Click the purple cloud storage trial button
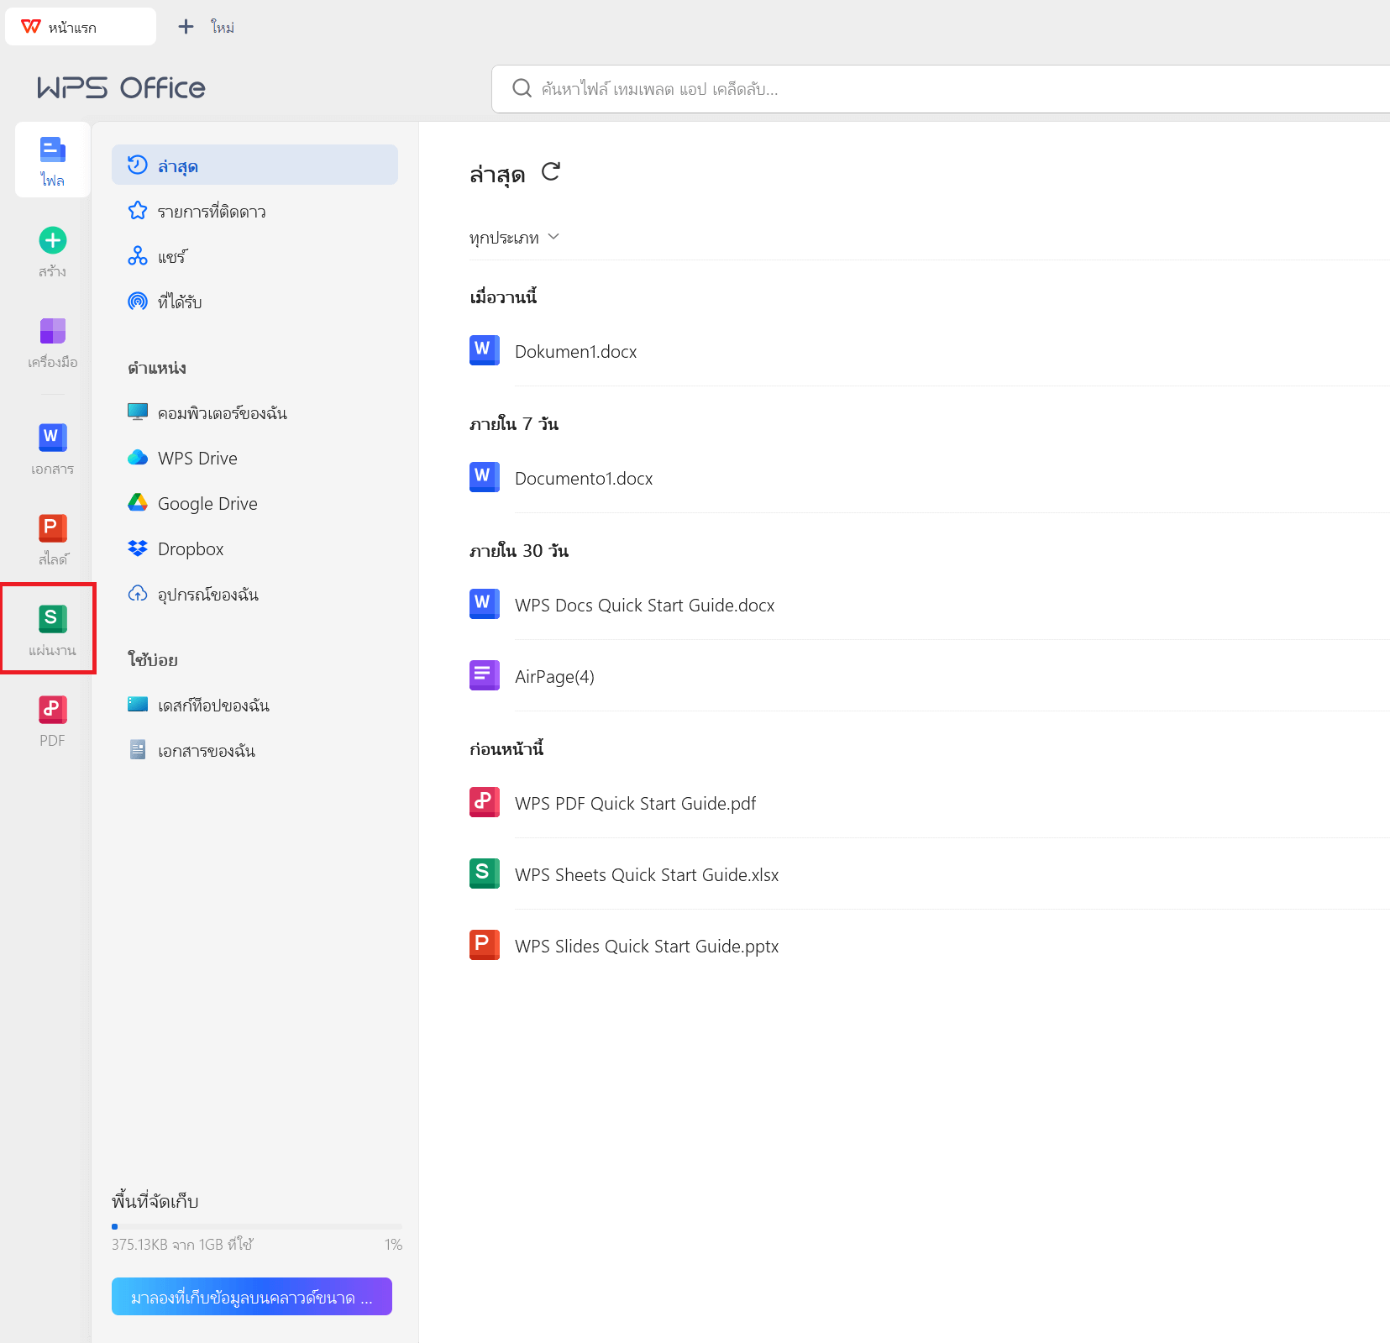The image size is (1390, 1343). coord(251,1296)
